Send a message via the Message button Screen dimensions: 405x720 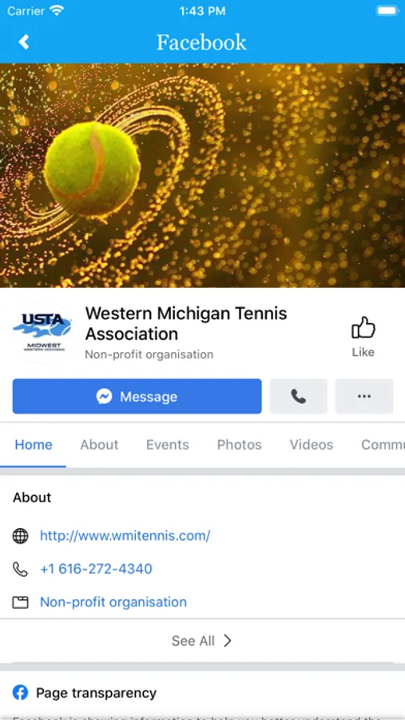137,396
